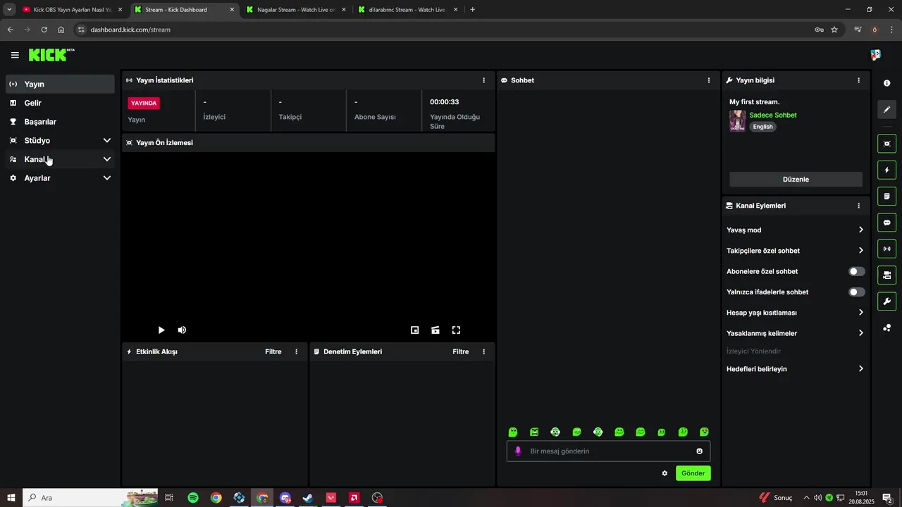Viewport: 902px width, 507px height.
Task: Play the stream preview
Action: coord(161,330)
